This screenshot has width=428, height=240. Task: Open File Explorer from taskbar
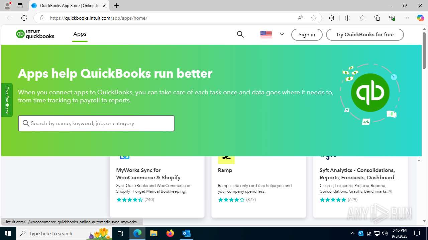153,233
